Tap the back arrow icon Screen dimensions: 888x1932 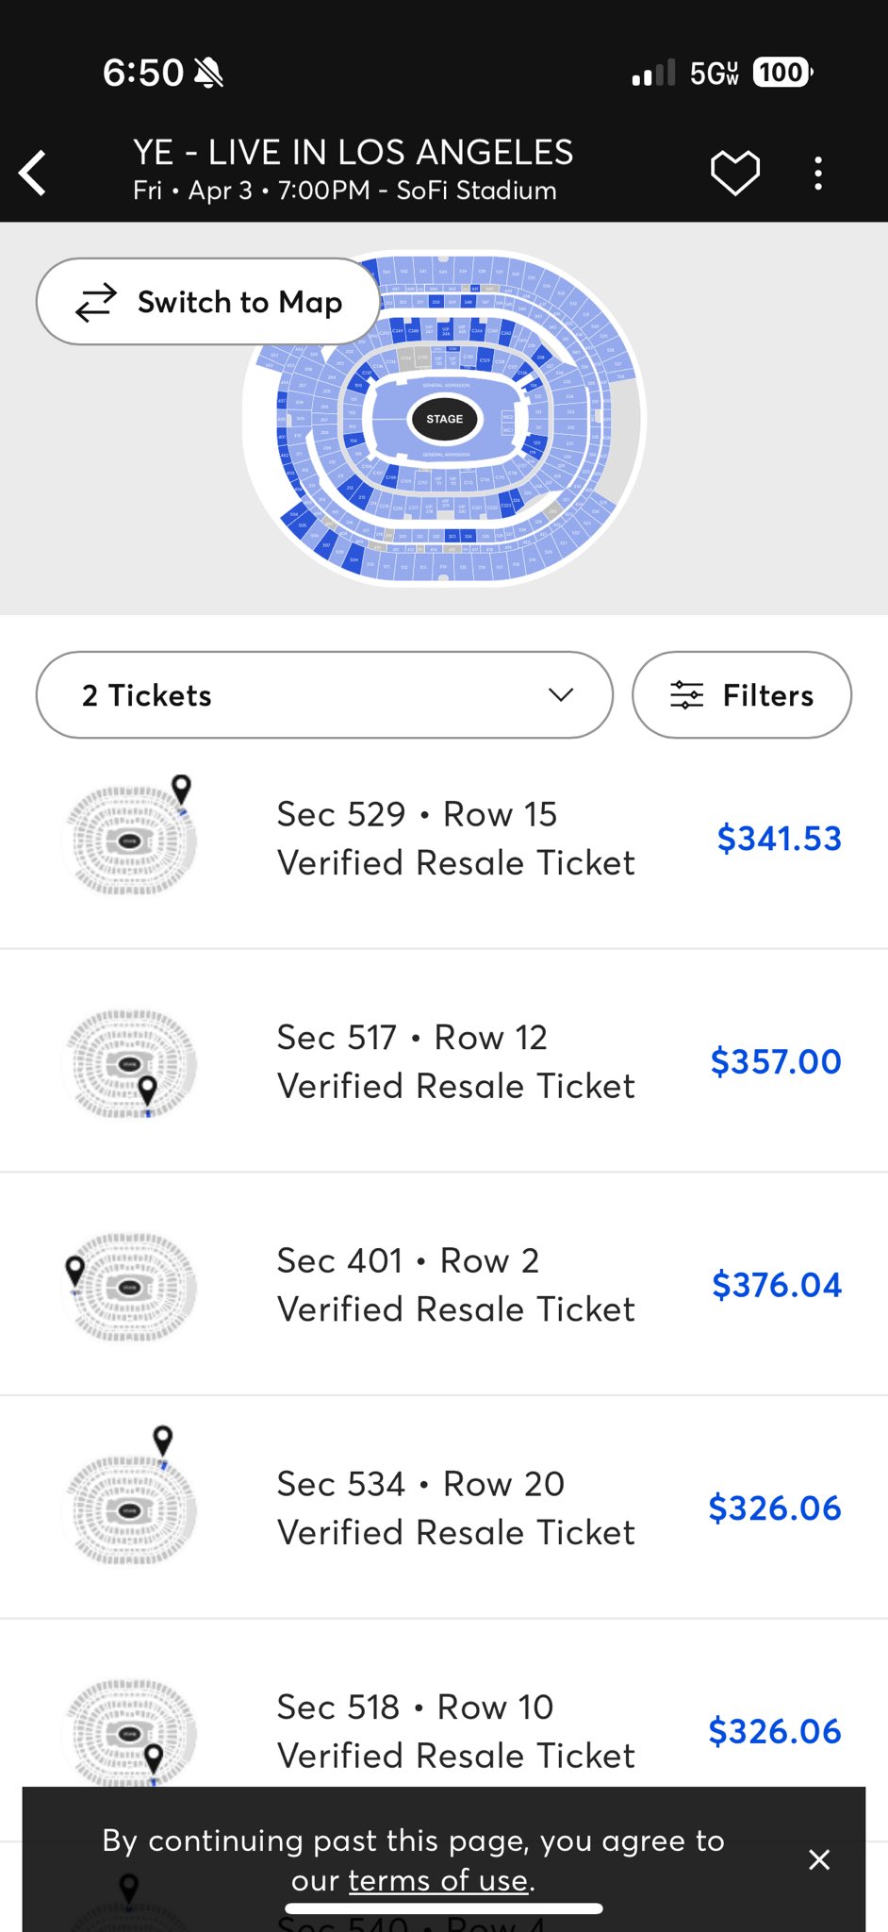[x=34, y=173]
